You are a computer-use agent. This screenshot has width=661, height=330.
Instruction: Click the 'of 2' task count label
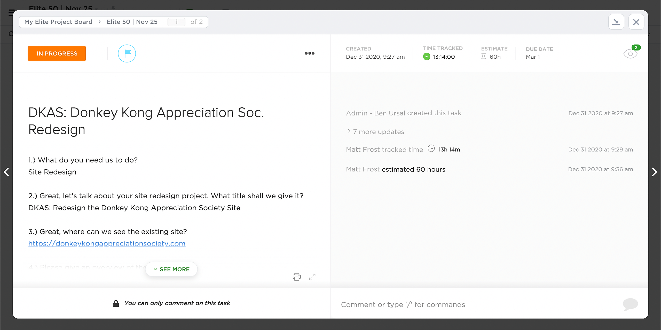click(x=196, y=22)
